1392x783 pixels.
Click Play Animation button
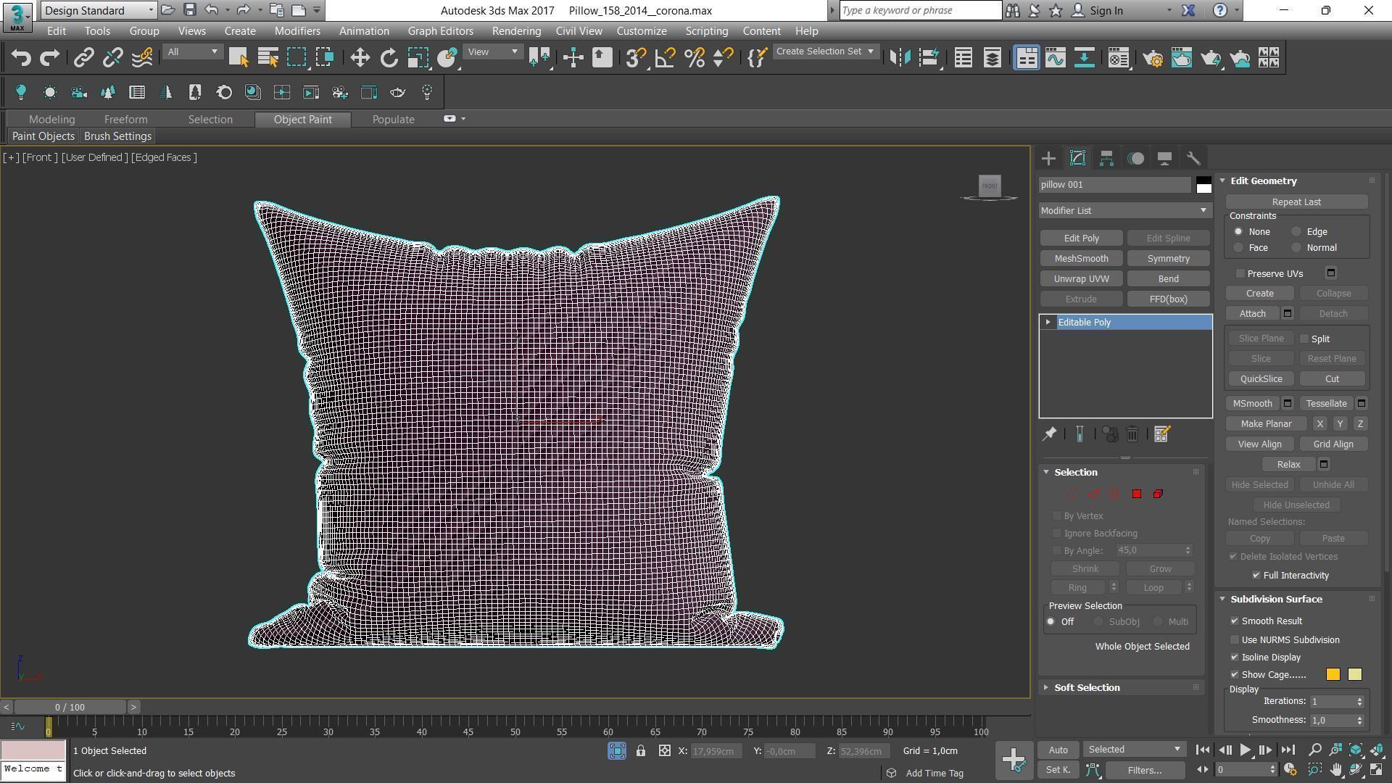point(1245,750)
